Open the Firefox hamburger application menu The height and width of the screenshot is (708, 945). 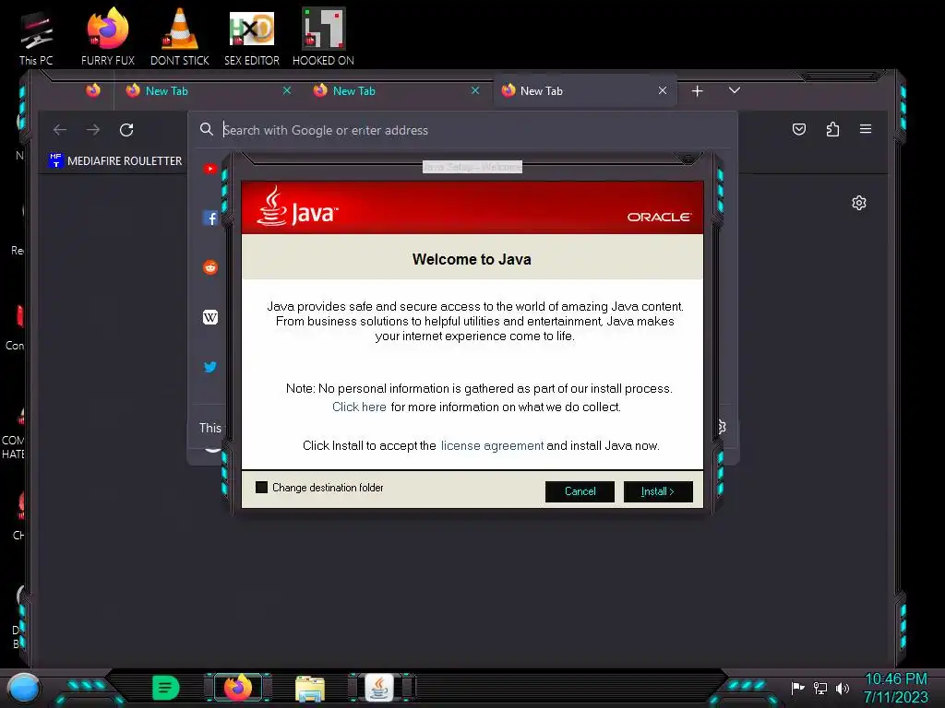point(866,129)
